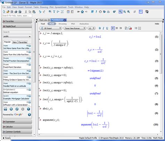Open the Times New Roman font dropdown
The height and width of the screenshot is (141, 165).
(75, 28)
